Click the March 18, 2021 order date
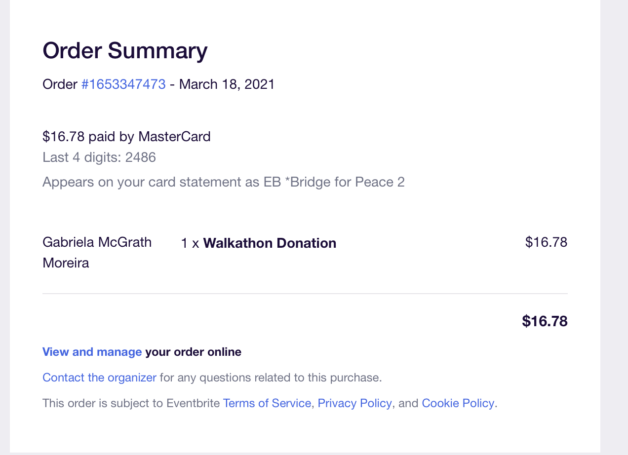Screen dimensions: 628x455 (227, 84)
